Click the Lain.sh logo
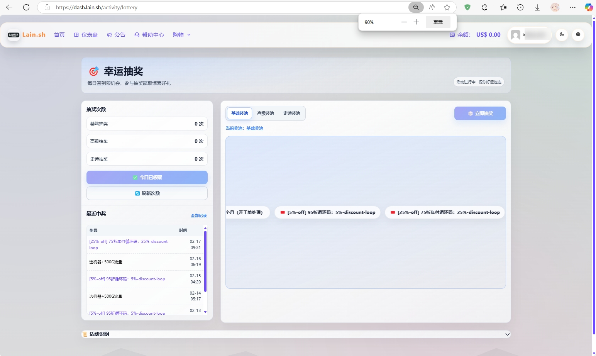 [27, 35]
